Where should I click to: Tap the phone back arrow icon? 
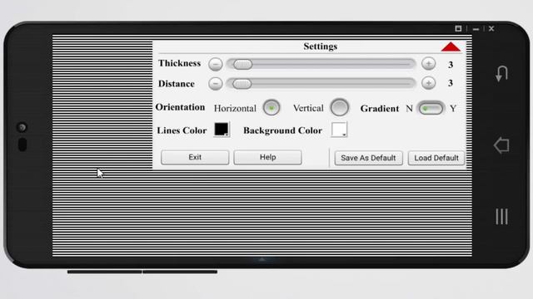[501, 145]
